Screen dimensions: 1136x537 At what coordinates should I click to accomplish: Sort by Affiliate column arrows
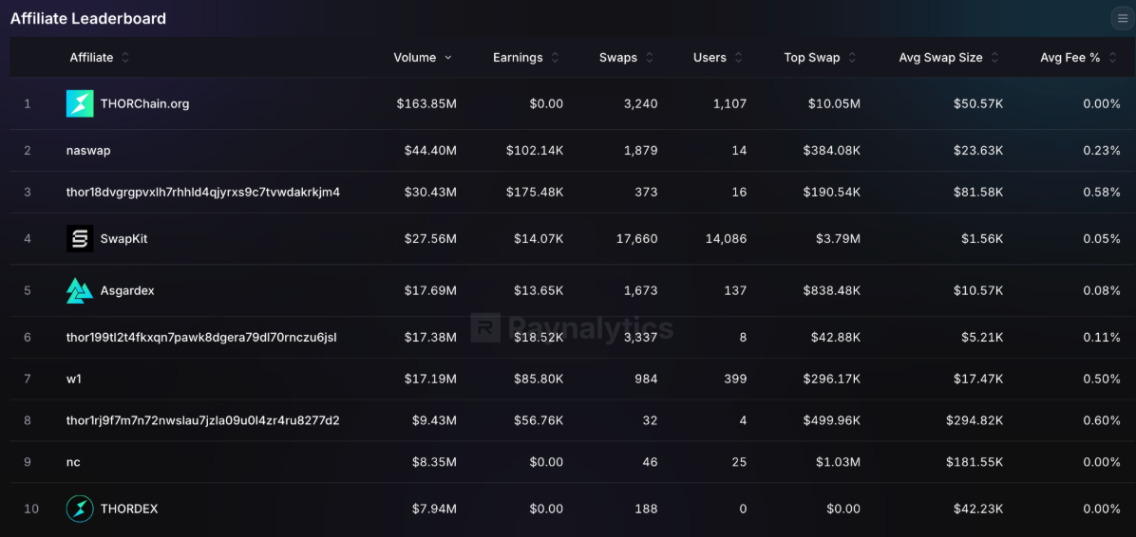tap(125, 58)
